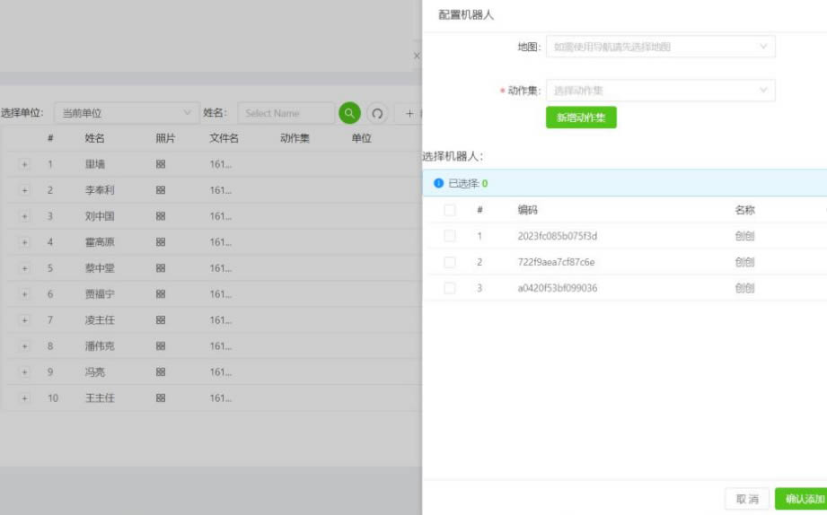Click the green search magnifier icon
The width and height of the screenshot is (827, 515).
click(349, 113)
